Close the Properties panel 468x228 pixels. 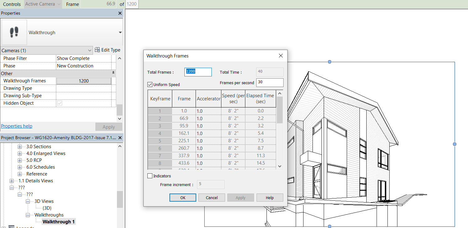(x=120, y=13)
